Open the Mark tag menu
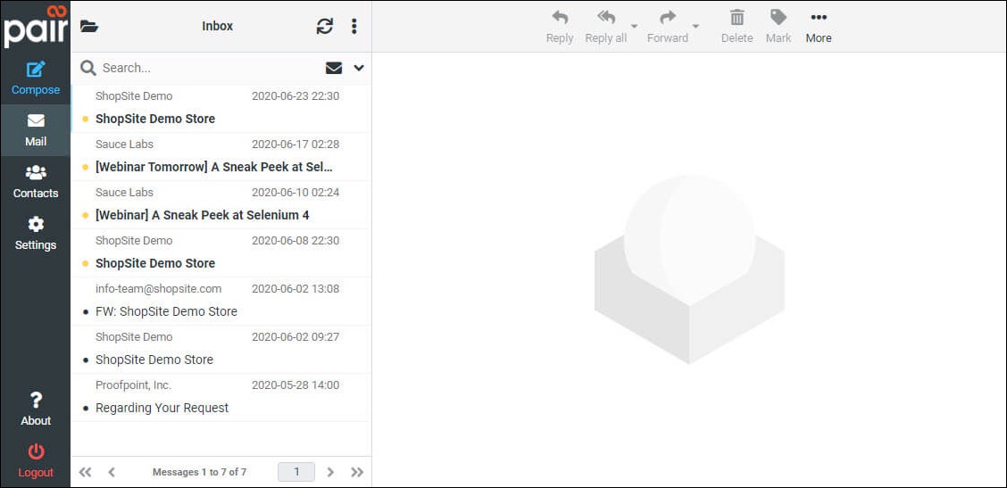Image resolution: width=1007 pixels, height=488 pixels. (x=778, y=27)
